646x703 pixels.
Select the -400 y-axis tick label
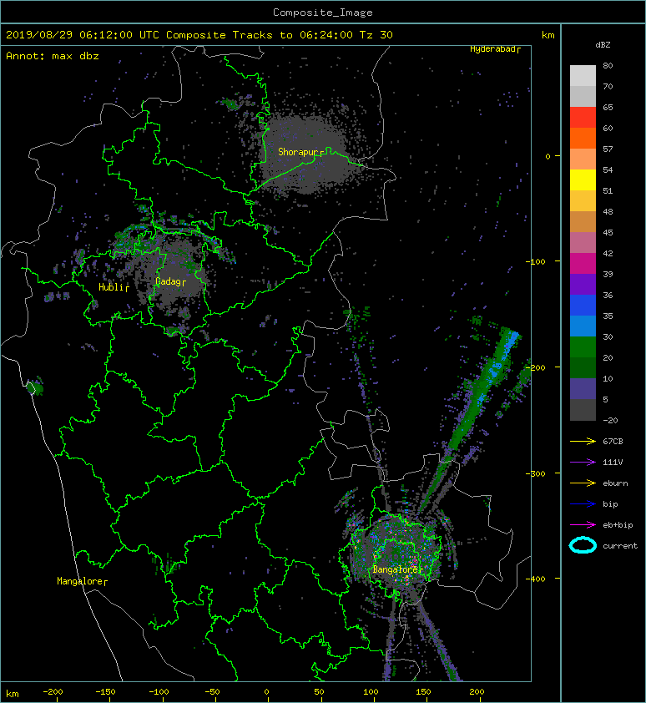(536, 579)
